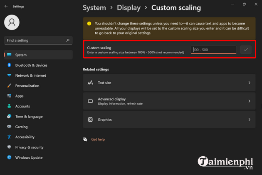Open Privacy & security category
This screenshot has width=262, height=175.
click(x=38, y=147)
